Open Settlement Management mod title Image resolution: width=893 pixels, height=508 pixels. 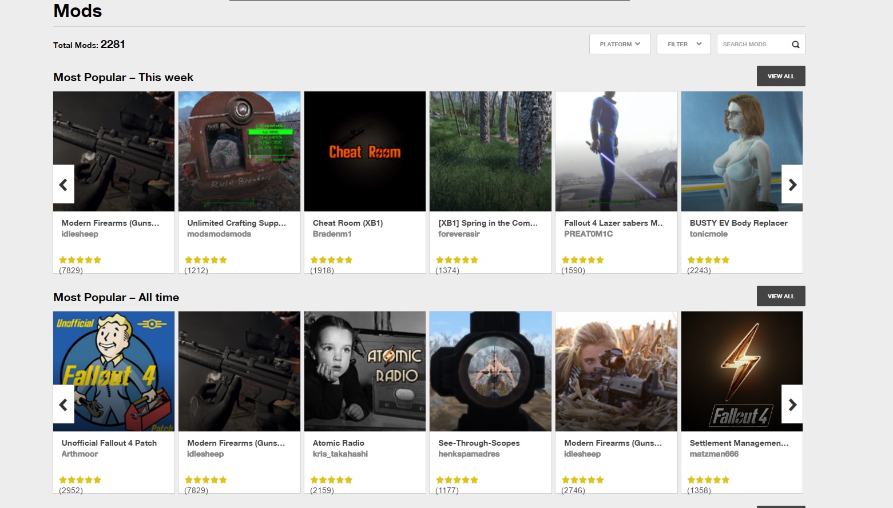tap(739, 443)
